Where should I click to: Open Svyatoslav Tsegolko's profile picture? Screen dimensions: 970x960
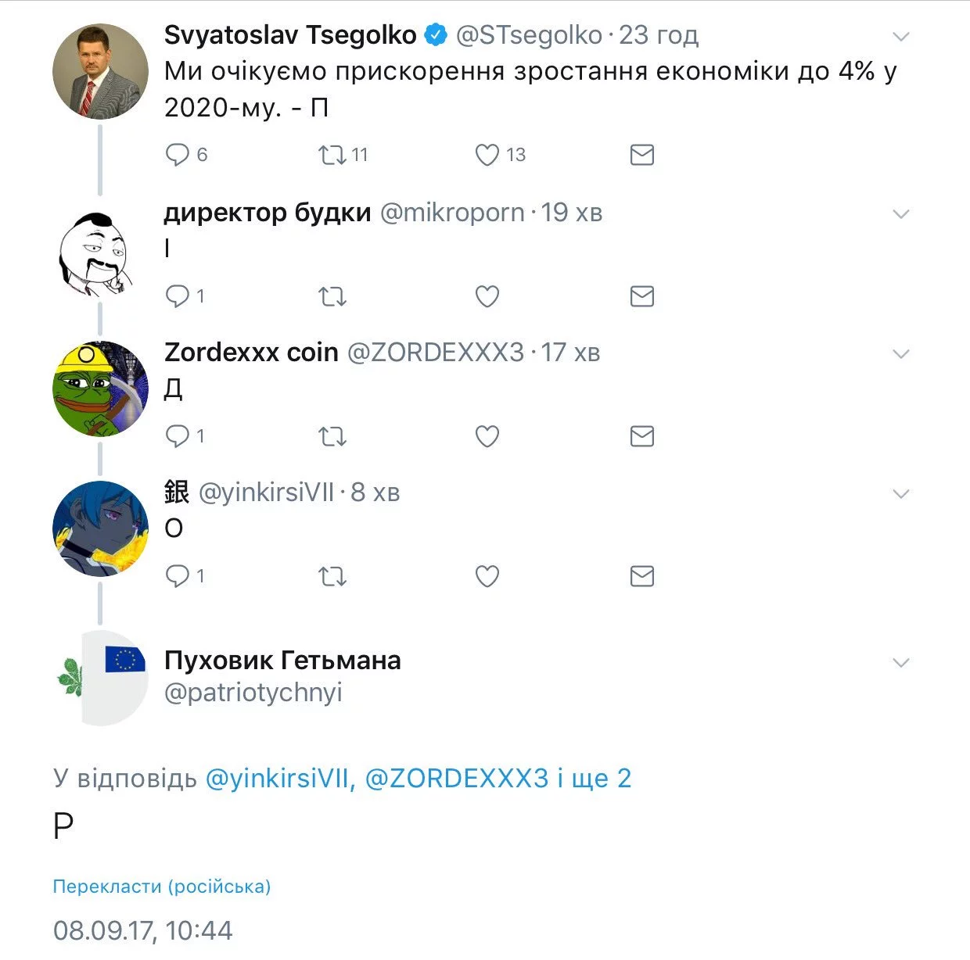pyautogui.click(x=100, y=71)
